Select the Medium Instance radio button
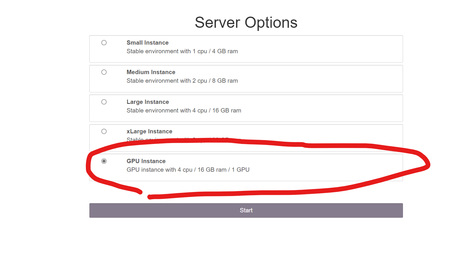466x279 pixels. coord(104,72)
